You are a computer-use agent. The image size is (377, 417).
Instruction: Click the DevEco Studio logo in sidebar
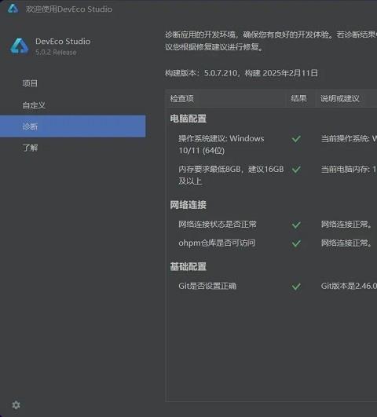click(19, 46)
